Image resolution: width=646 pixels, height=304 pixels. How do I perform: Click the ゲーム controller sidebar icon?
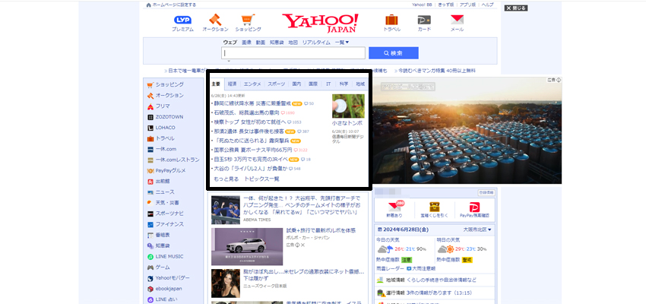150,268
